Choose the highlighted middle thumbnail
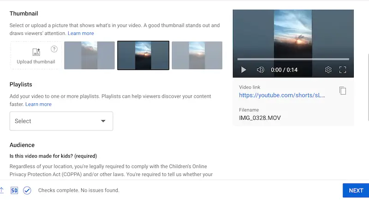Viewport: 369px width, 200px height. (x=143, y=55)
